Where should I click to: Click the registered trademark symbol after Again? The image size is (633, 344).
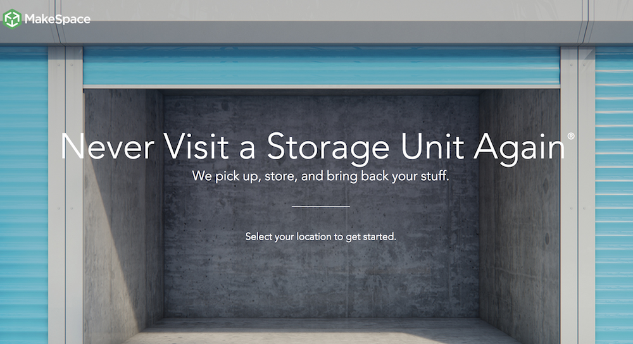[x=571, y=137]
